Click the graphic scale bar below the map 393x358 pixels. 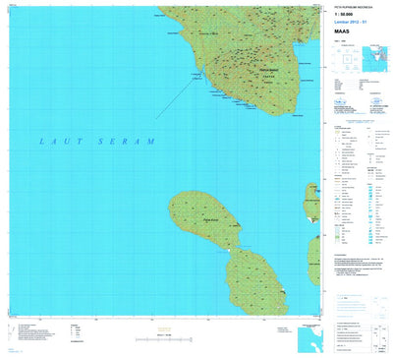(x=164, y=340)
